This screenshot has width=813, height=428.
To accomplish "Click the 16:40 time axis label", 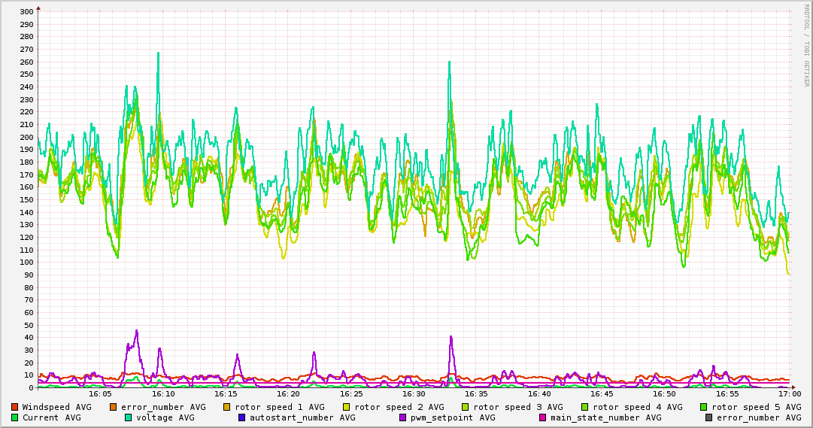I will (539, 394).
